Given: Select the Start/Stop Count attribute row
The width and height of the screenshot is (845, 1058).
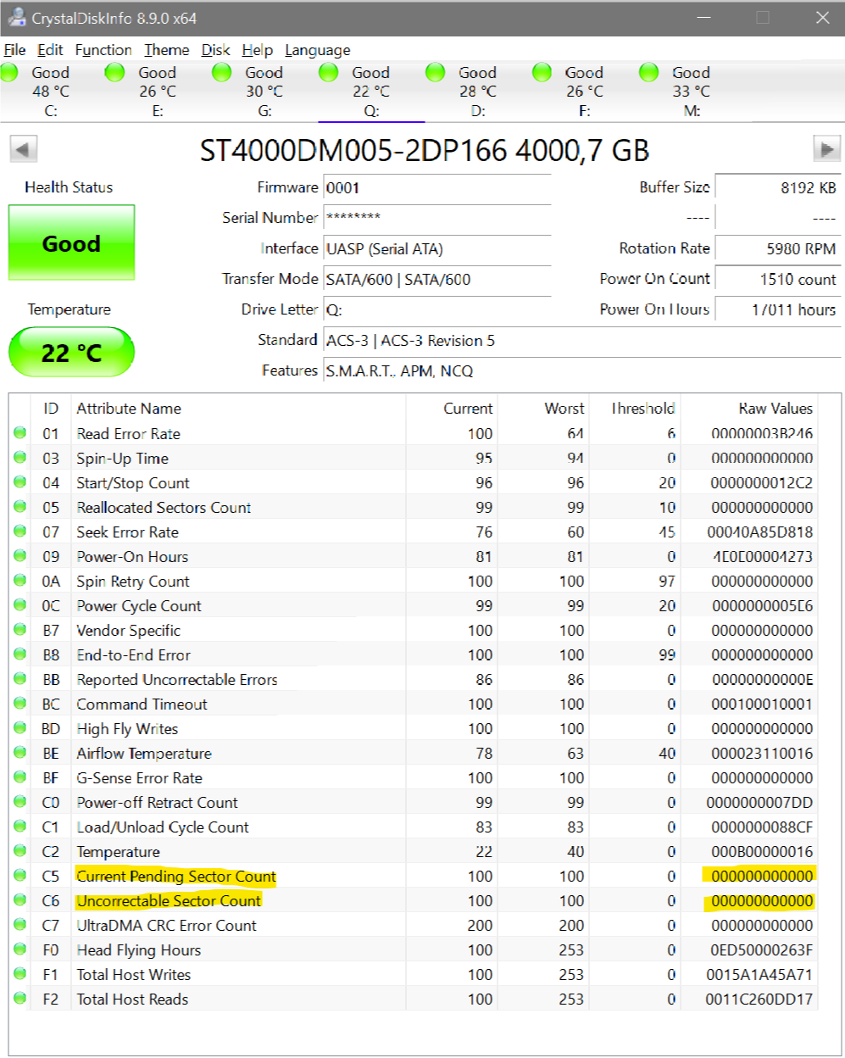Looking at the screenshot, I should 414,482.
